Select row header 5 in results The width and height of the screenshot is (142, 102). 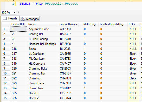pos(6,49)
